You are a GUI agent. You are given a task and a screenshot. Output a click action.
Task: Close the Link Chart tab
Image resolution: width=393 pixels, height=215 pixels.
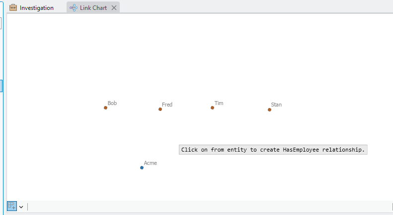114,8
